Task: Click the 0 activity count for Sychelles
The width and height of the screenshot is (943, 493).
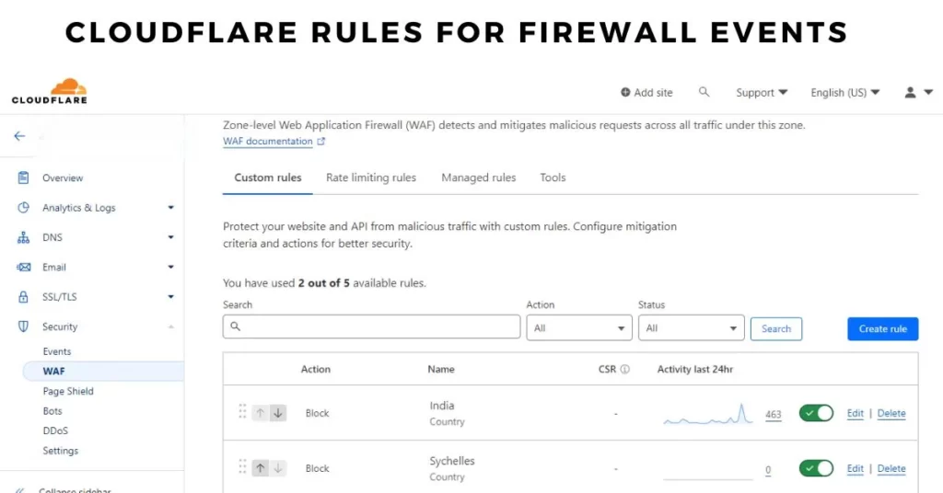Action: tap(768, 470)
